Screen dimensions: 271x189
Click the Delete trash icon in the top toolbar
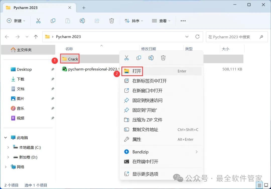(112, 21)
